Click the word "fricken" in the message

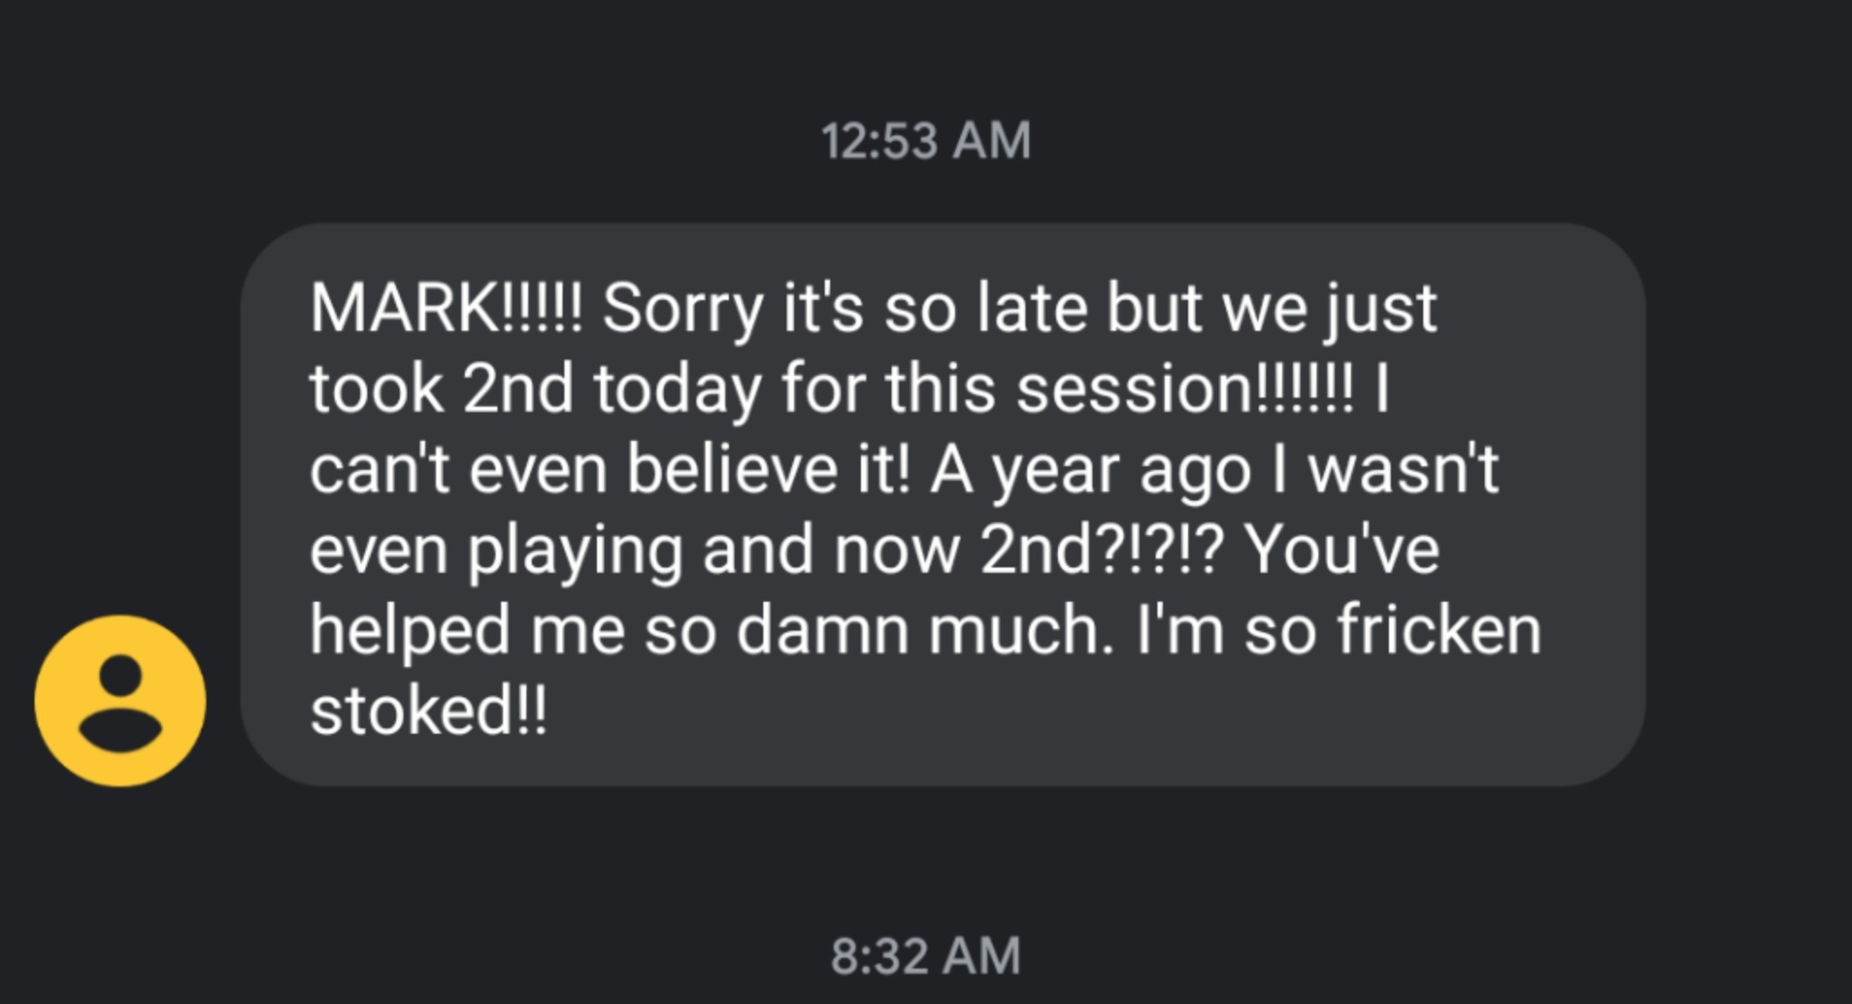pyautogui.click(x=1440, y=631)
